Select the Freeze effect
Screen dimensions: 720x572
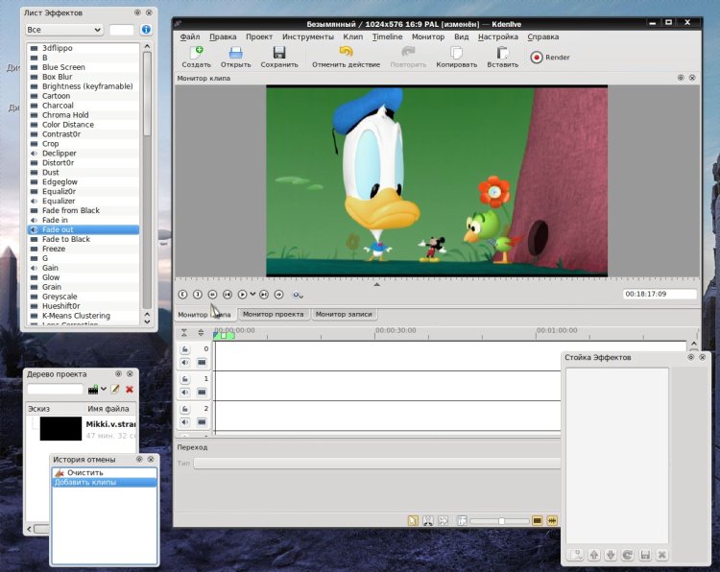pos(83,249)
